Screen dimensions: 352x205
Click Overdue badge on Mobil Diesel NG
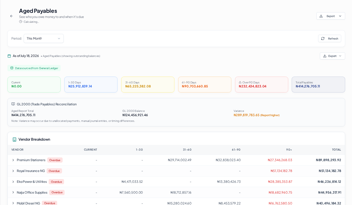tap(50, 203)
